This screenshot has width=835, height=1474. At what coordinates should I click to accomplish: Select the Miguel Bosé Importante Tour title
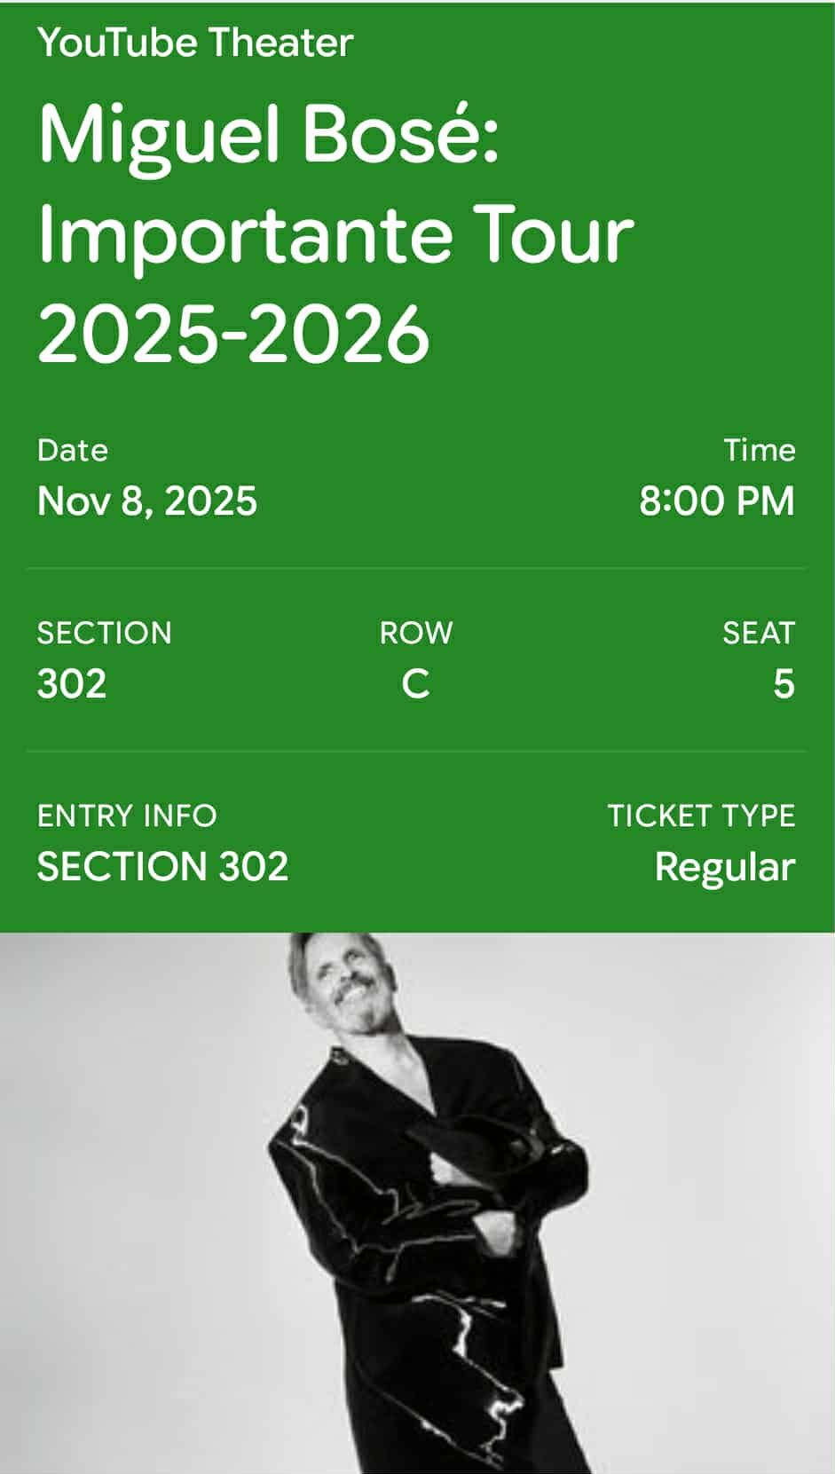tap(335, 233)
